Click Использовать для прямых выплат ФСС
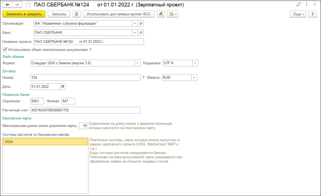321x196 pixels. point(118,14)
